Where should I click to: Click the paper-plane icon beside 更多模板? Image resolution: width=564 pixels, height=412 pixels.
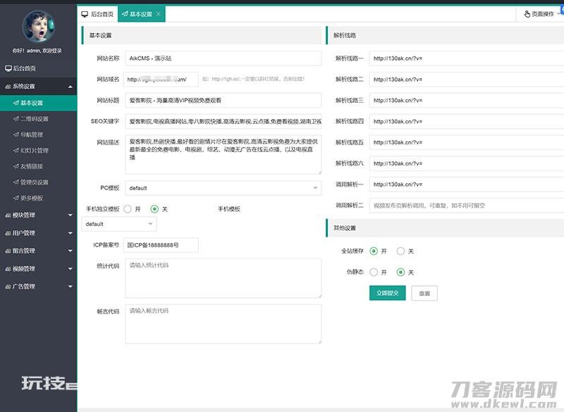pyautogui.click(x=16, y=198)
